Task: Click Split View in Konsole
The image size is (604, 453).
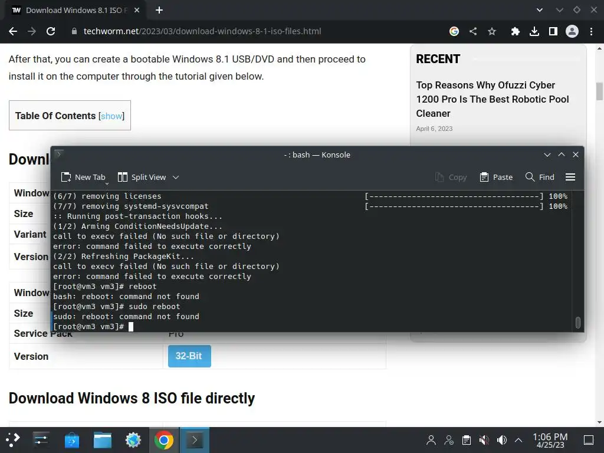Action: [142, 177]
